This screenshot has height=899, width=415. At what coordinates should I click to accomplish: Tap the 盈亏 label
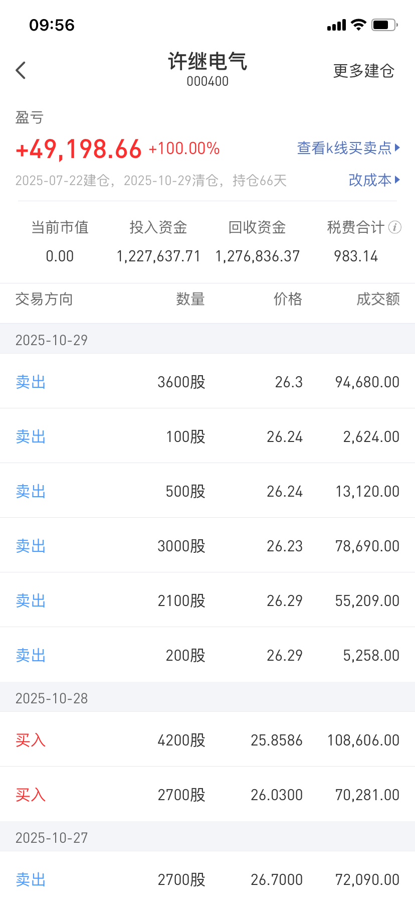(x=30, y=117)
